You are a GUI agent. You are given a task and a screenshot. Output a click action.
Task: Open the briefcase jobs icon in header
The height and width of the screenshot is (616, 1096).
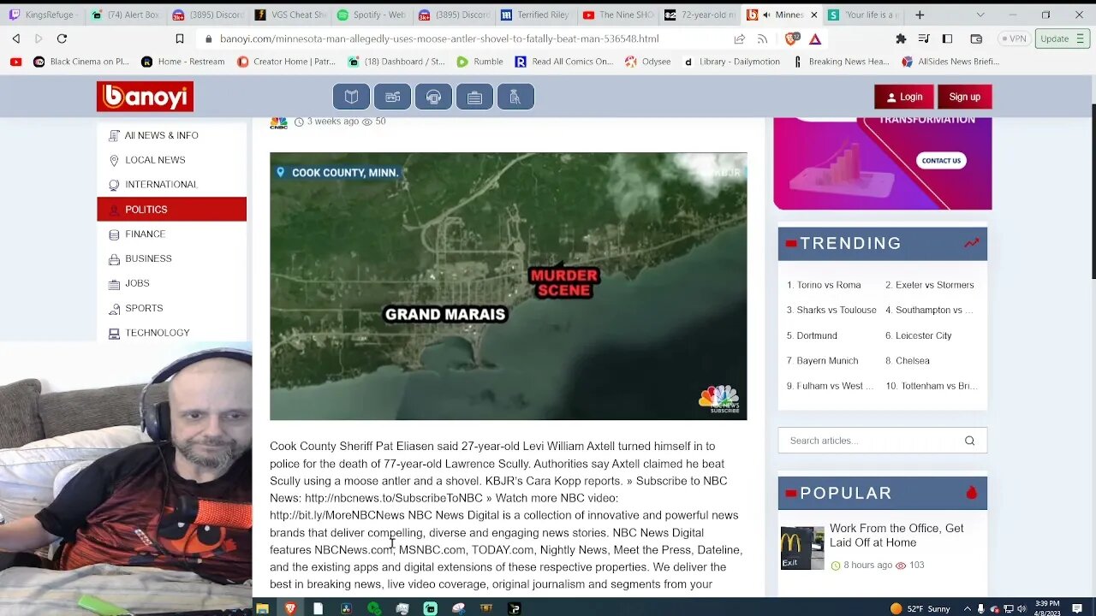pyautogui.click(x=474, y=97)
